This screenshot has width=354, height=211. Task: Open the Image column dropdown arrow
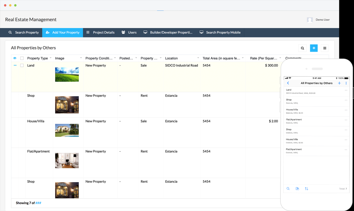pos(81,58)
